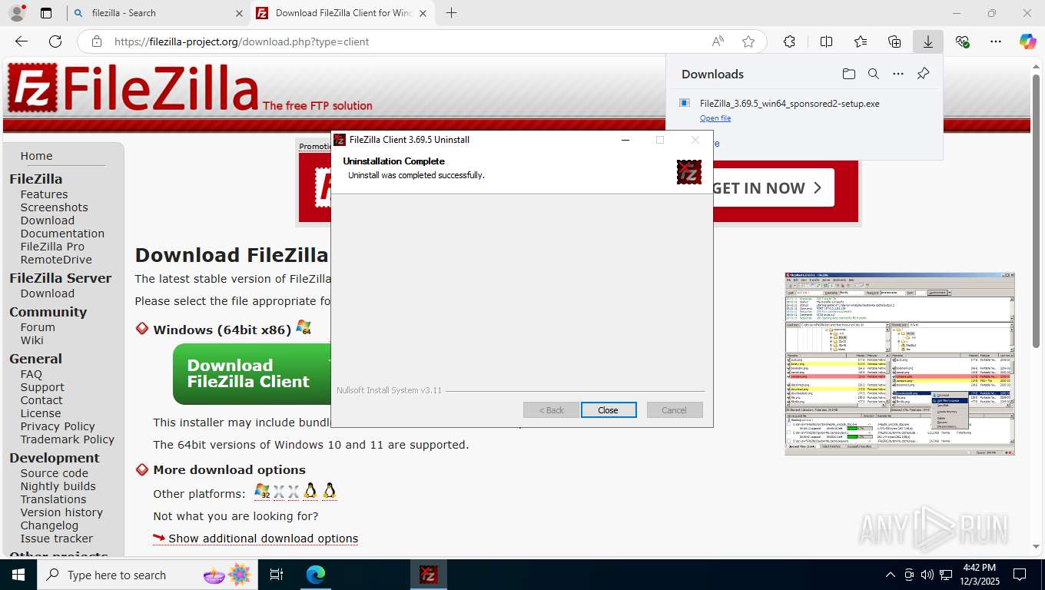Open the FileZilla screenshot thumbnail
The image size is (1045, 590).
pos(900,364)
